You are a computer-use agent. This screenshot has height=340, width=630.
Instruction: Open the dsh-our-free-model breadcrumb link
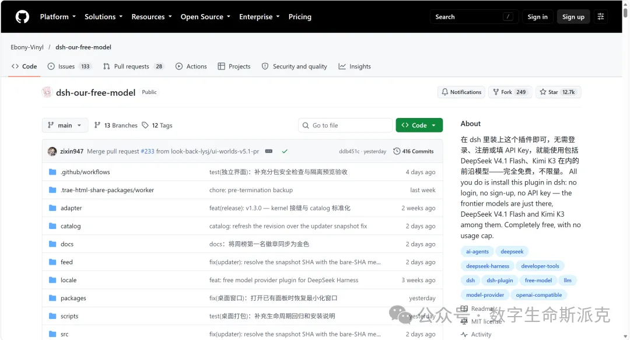coord(83,47)
